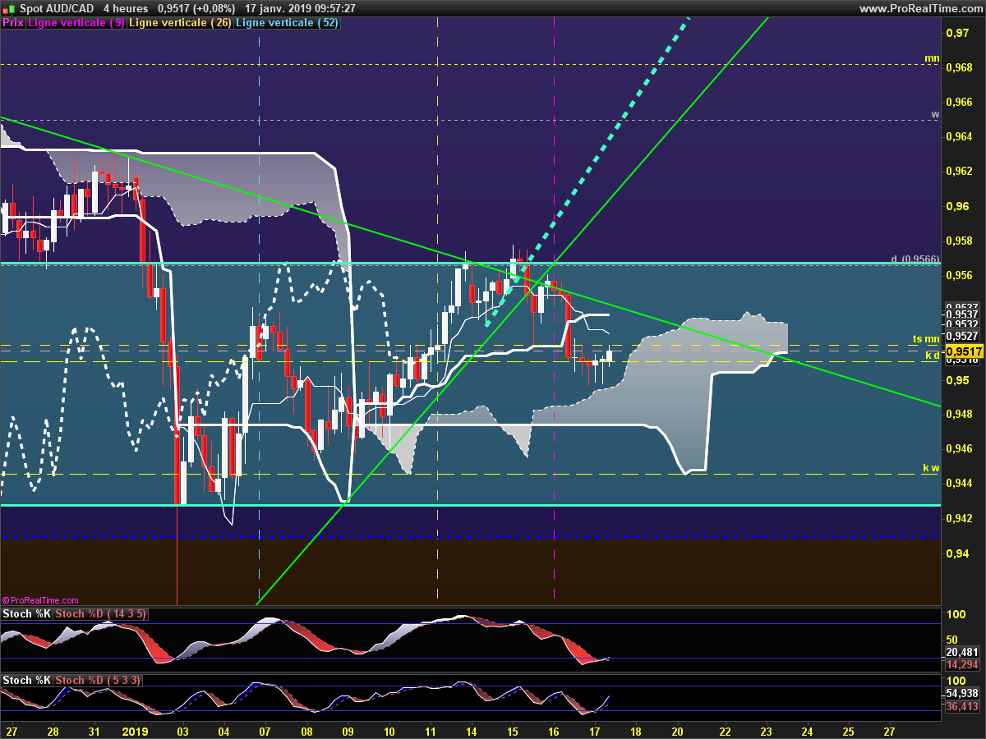Click the Prix indicator label

coord(13,23)
